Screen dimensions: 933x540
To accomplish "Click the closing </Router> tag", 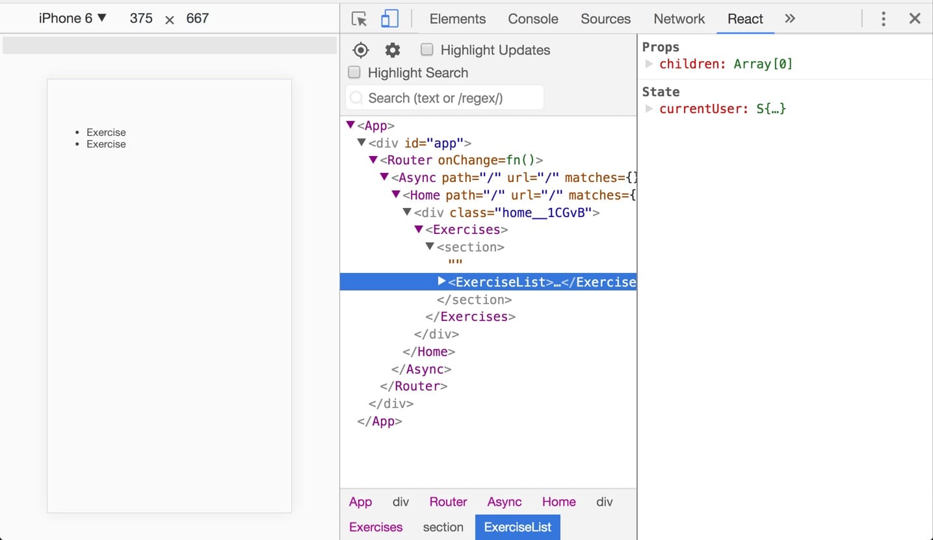I will tap(414, 386).
